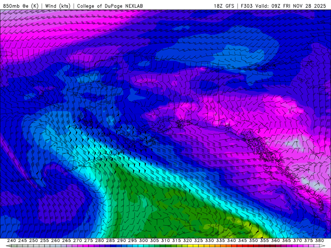331x248 pixels.
Task: Click the 365 value on color scale
Action: 286,241
